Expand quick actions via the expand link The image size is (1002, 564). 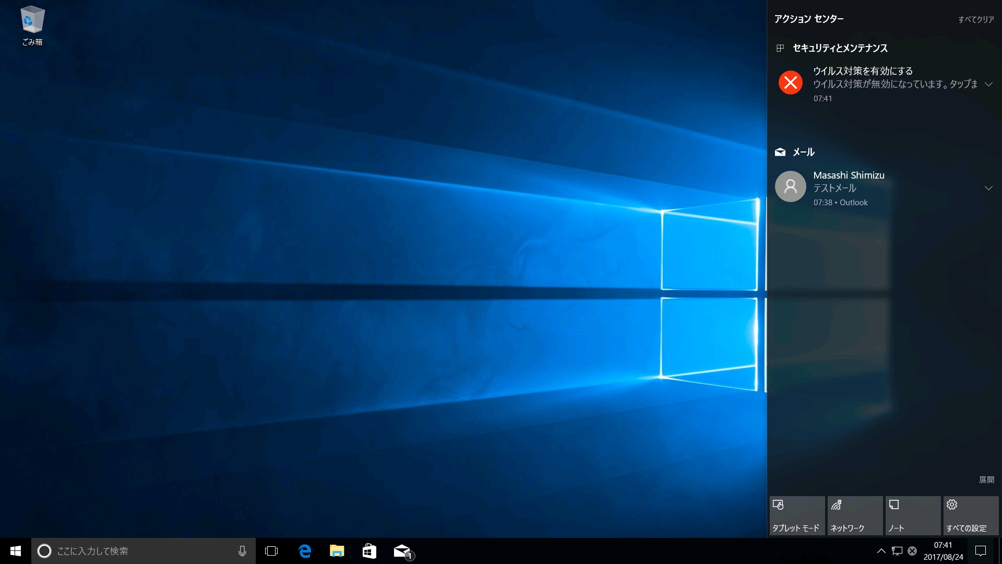click(986, 479)
